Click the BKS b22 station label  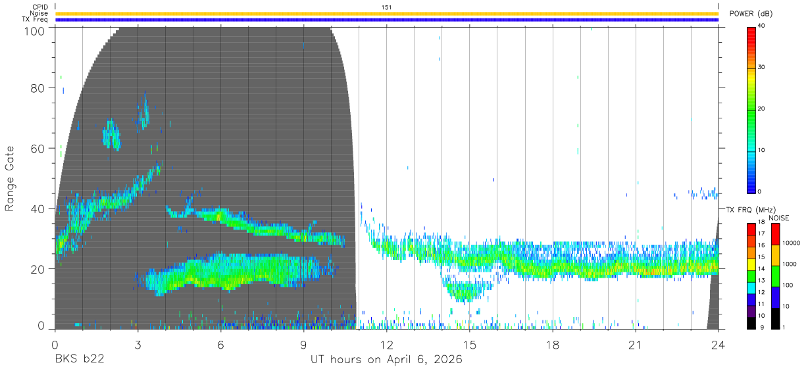pyautogui.click(x=80, y=360)
